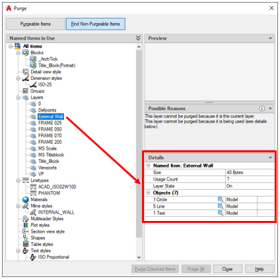Click the Table styles icon

click(26, 244)
